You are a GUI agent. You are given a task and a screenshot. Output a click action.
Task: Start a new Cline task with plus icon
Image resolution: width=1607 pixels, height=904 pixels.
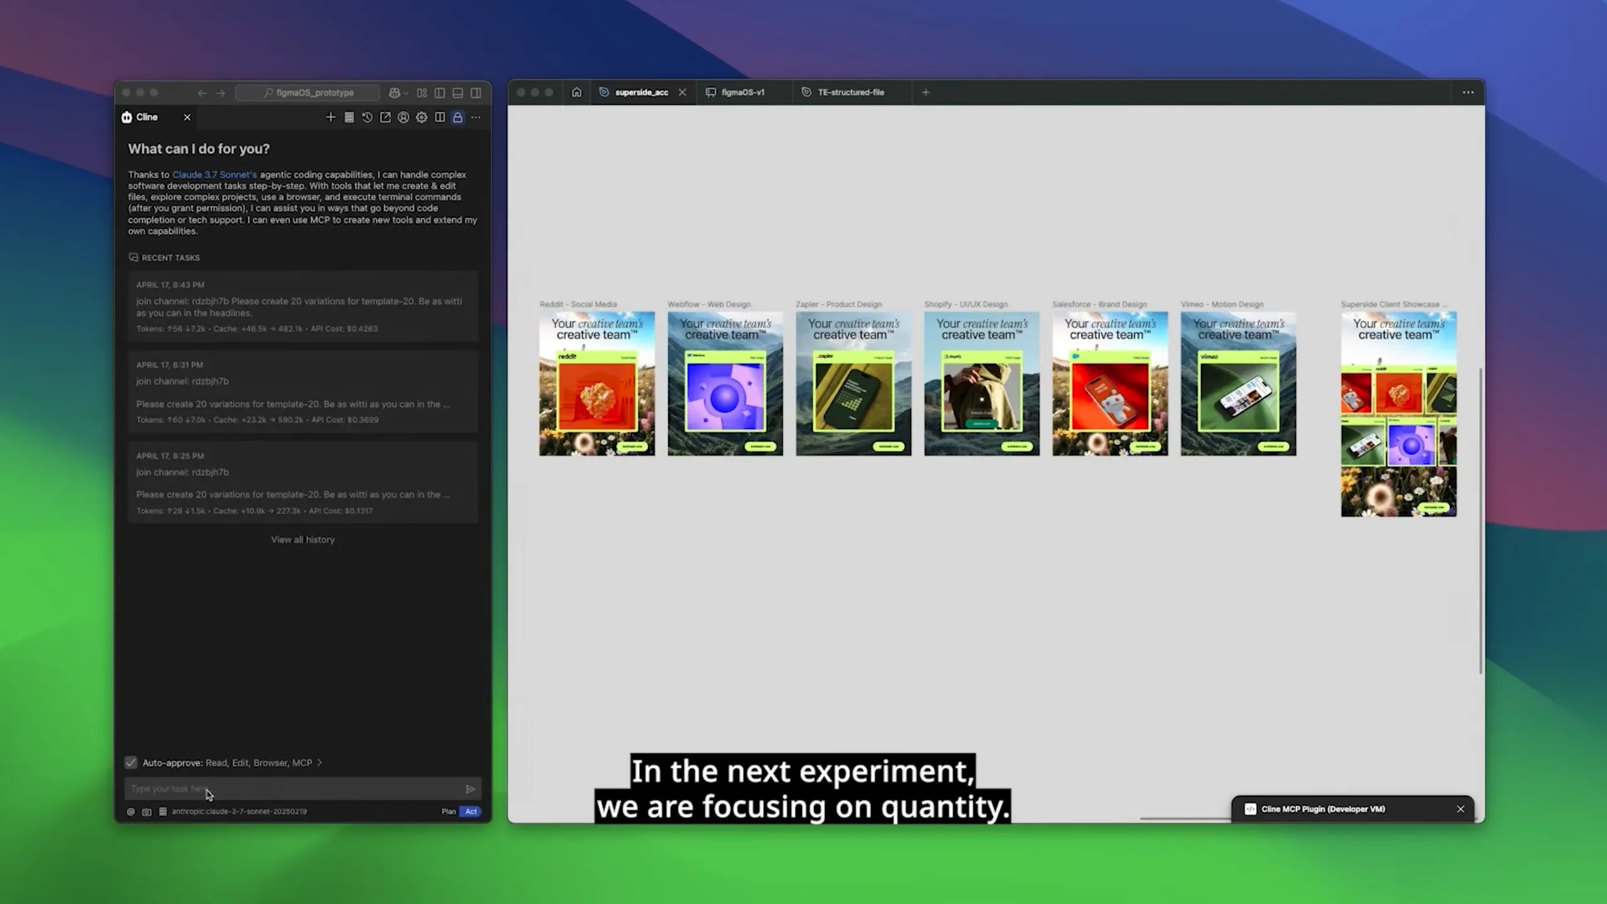click(331, 117)
